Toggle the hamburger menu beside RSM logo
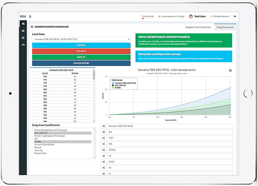This screenshot has height=186, width=258. point(30,17)
